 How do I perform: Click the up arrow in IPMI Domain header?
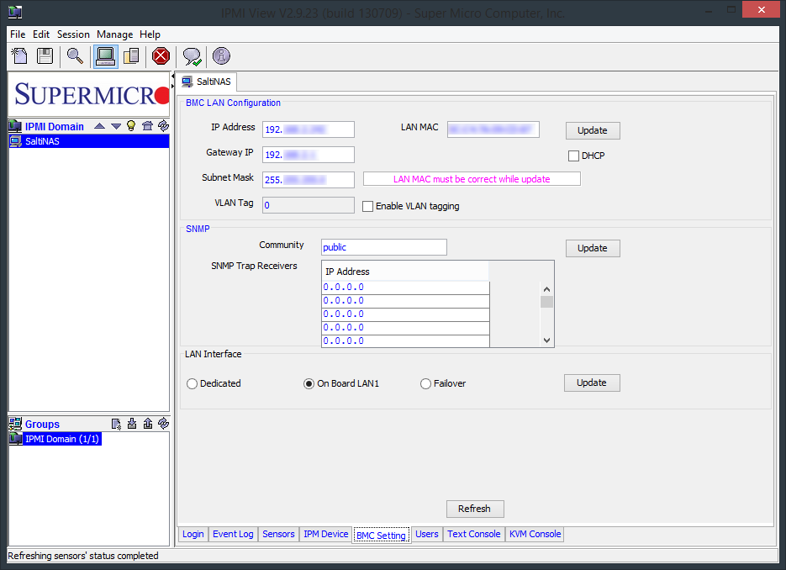pos(100,126)
